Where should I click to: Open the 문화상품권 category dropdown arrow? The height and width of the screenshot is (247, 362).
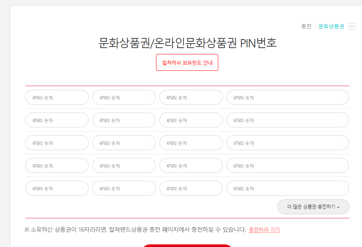(352, 26)
